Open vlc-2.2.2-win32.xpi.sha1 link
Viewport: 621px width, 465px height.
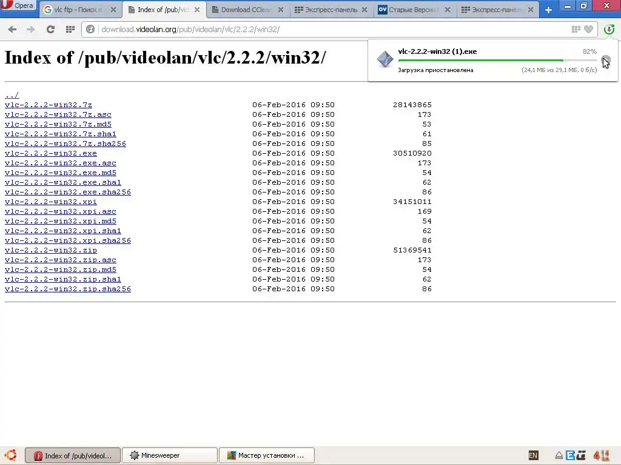pyautogui.click(x=63, y=231)
